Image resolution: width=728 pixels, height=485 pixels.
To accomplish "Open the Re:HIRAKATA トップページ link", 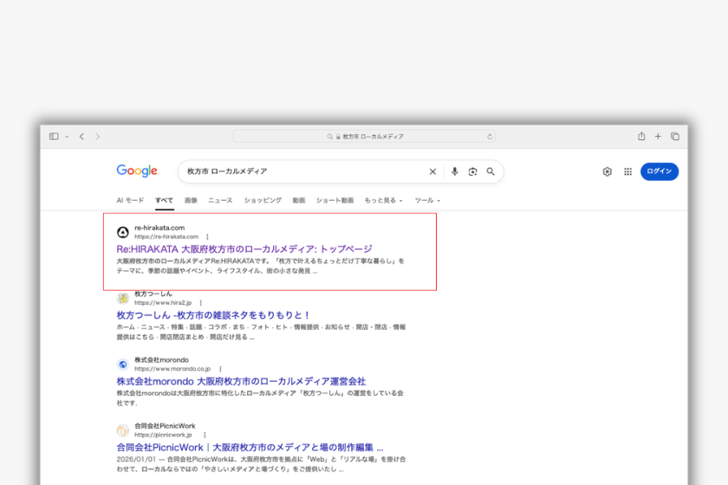I will tap(244, 249).
